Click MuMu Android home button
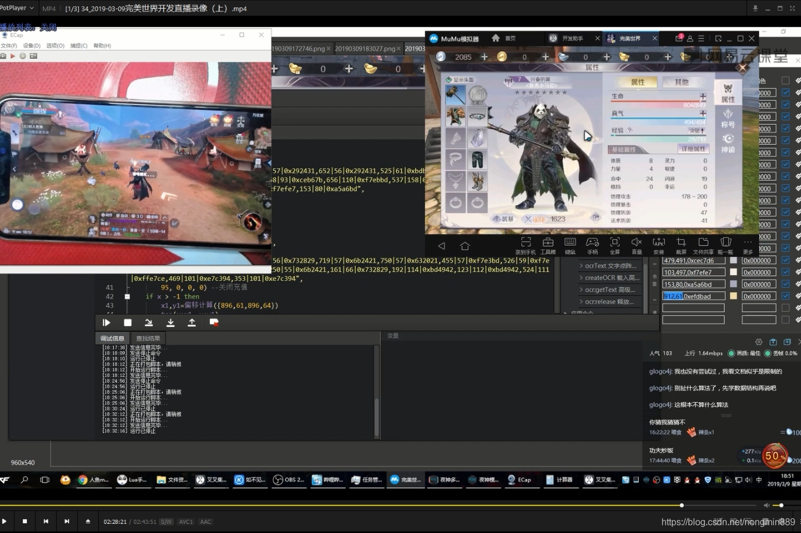Image resolution: width=801 pixels, height=533 pixels. click(465, 246)
